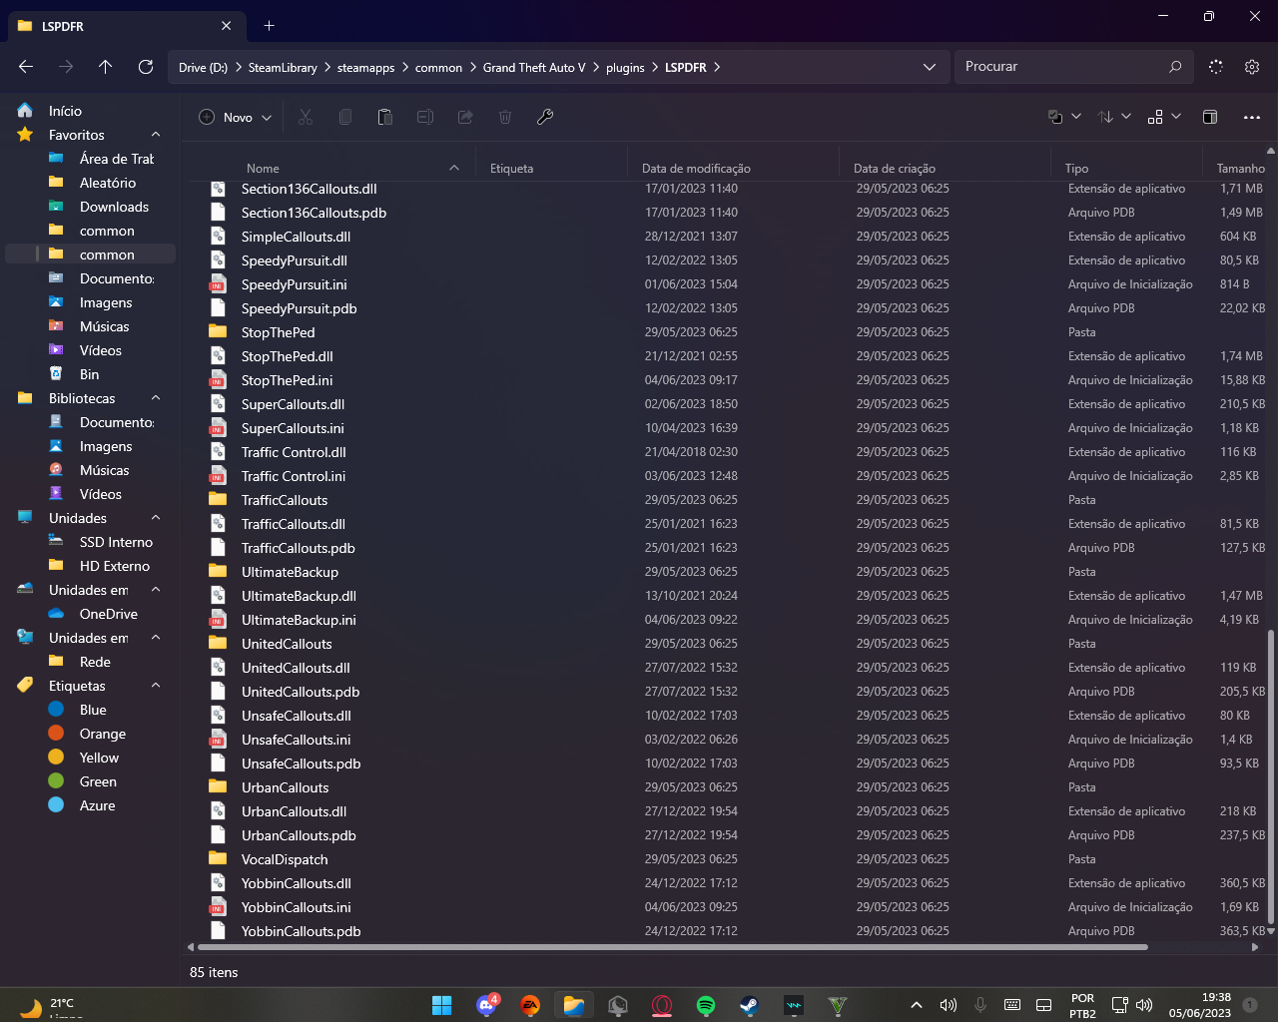Select the Green tag swatch
The height and width of the screenshot is (1022, 1278).
click(56, 781)
